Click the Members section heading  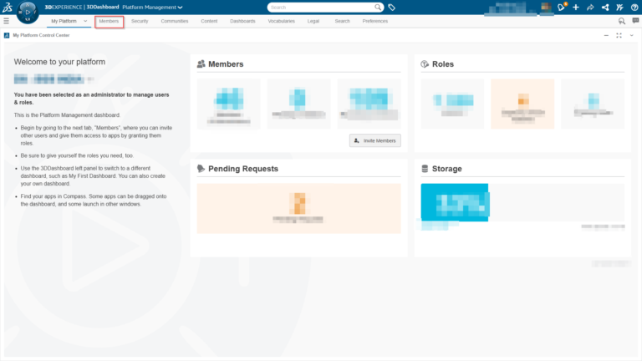(226, 64)
